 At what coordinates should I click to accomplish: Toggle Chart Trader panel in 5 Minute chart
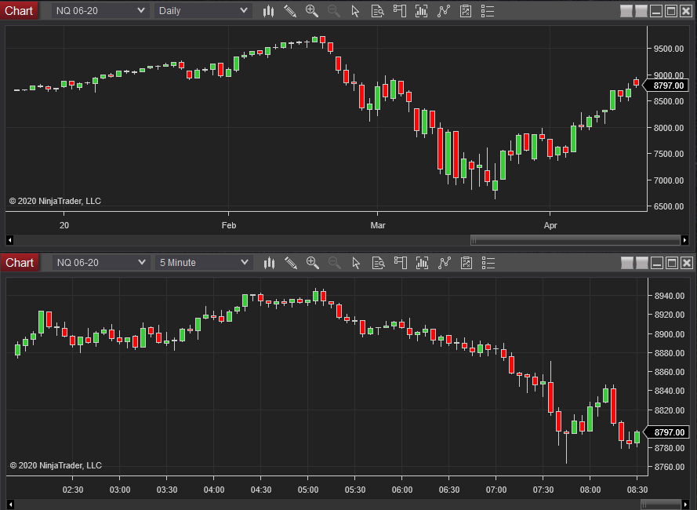point(400,262)
